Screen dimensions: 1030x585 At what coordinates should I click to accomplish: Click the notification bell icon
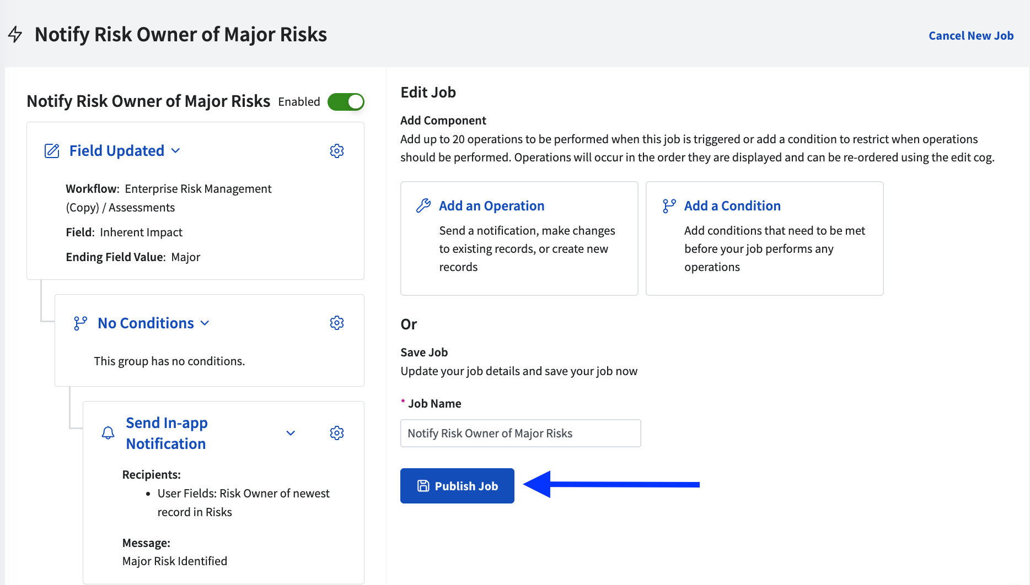108,433
